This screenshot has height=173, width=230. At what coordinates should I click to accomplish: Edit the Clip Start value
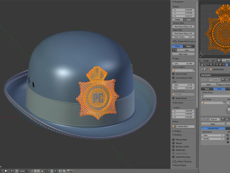tap(183, 85)
